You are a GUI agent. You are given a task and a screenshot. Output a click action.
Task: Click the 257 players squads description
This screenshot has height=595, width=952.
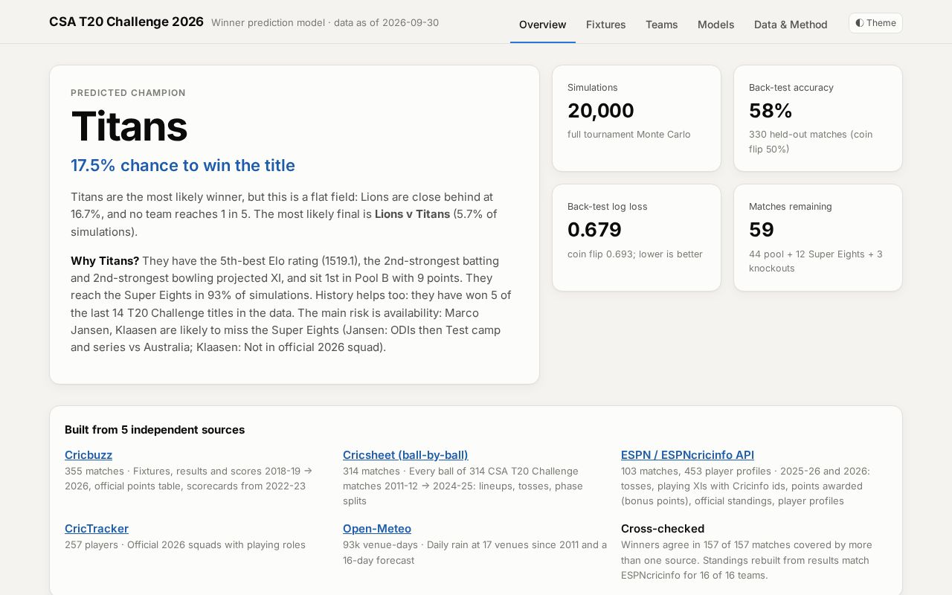click(185, 544)
